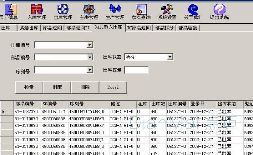Open the 员工信息 toolbar icon

pos(11,9)
